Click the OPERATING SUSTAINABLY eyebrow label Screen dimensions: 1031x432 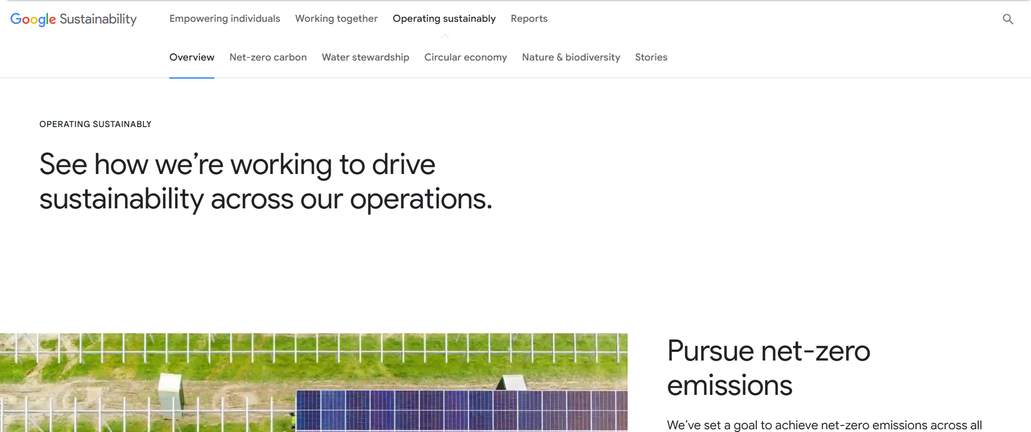click(x=96, y=124)
